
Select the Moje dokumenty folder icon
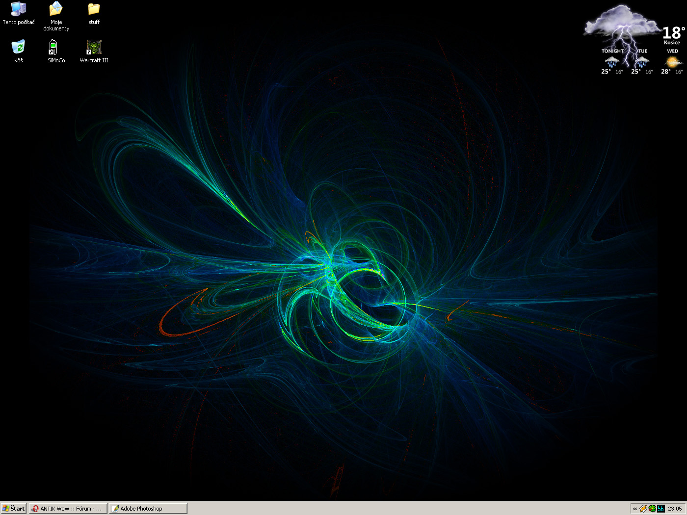pyautogui.click(x=56, y=9)
